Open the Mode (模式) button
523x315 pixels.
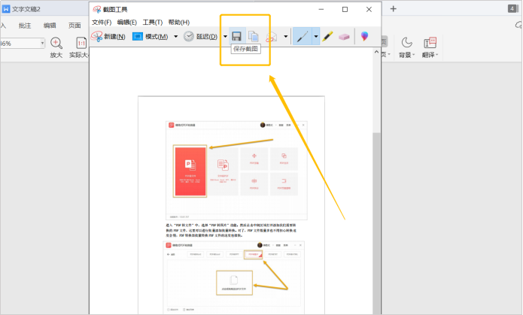tap(150, 36)
